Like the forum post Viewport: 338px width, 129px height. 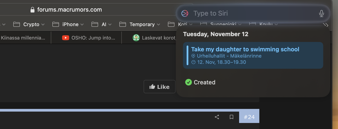[159, 87]
